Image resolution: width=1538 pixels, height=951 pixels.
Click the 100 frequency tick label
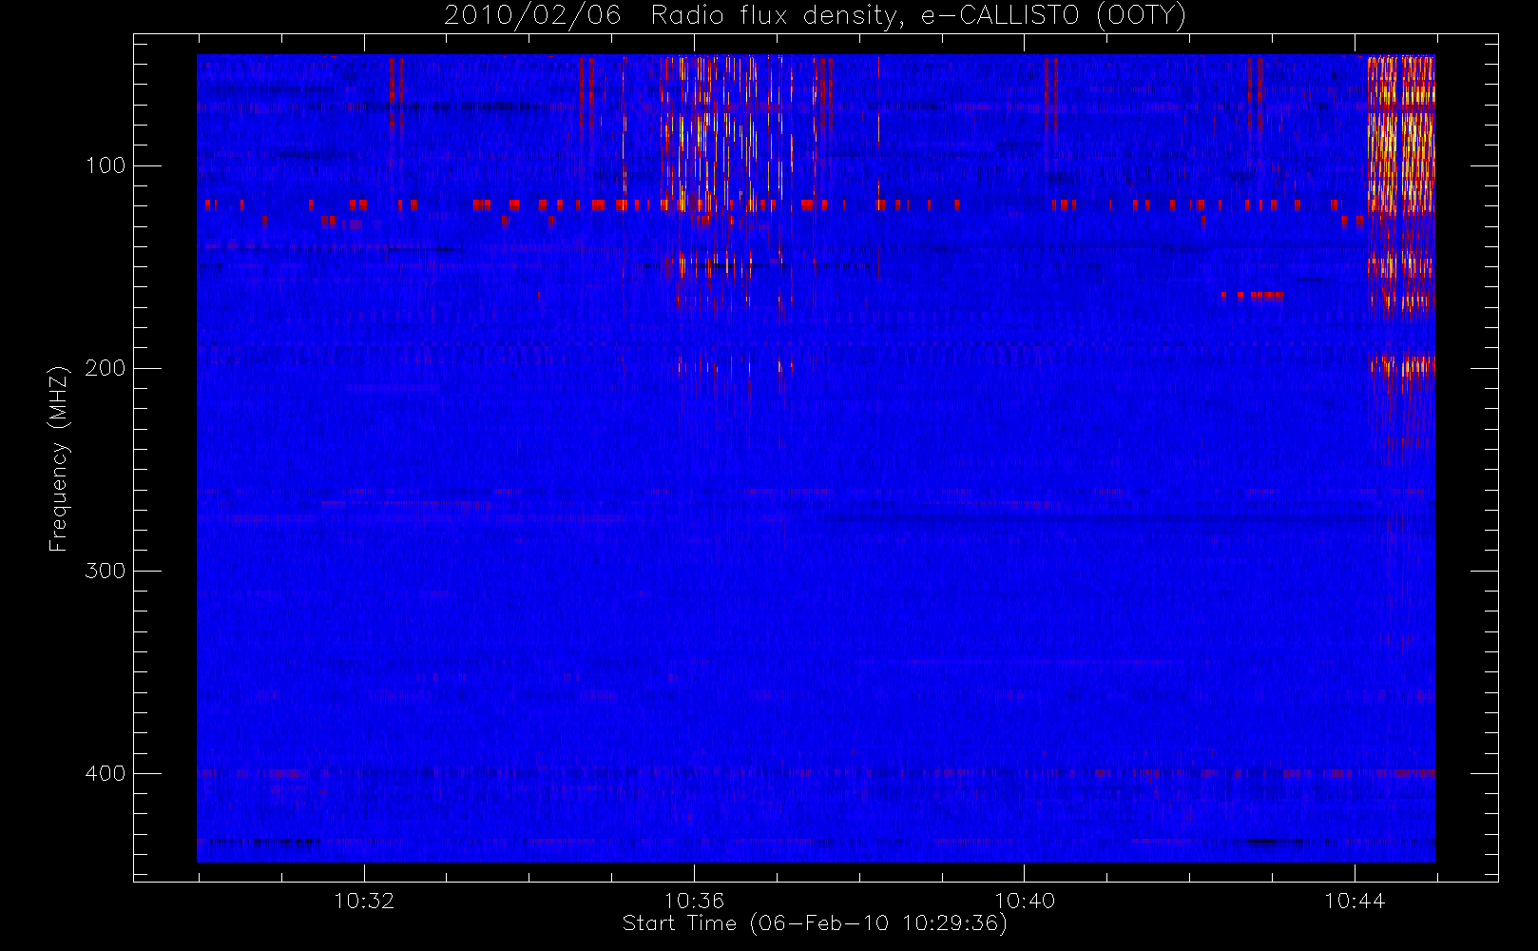(106, 165)
